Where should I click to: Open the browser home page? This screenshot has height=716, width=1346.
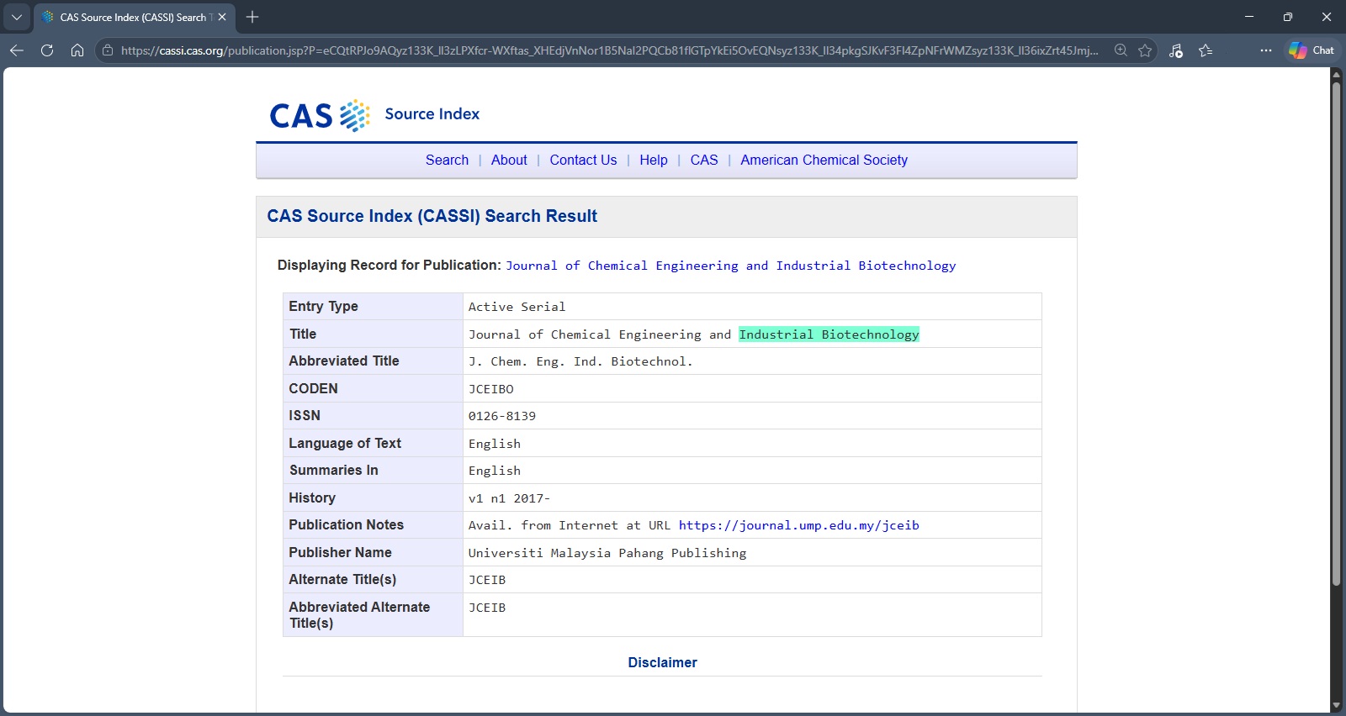click(77, 50)
